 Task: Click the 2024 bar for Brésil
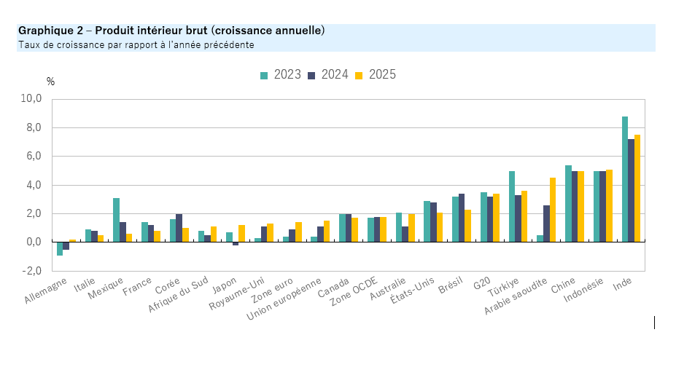tap(462, 217)
